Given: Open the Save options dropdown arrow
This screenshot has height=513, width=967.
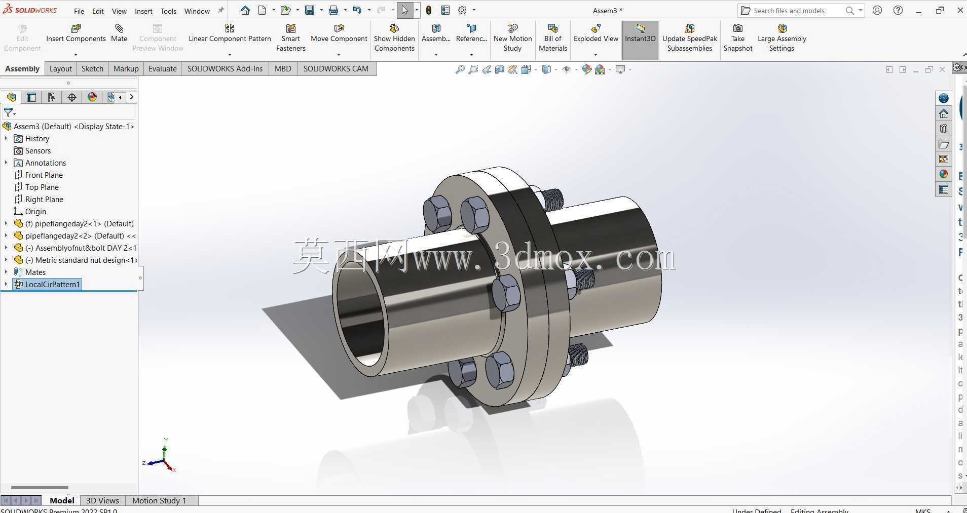Looking at the screenshot, I should click(321, 10).
